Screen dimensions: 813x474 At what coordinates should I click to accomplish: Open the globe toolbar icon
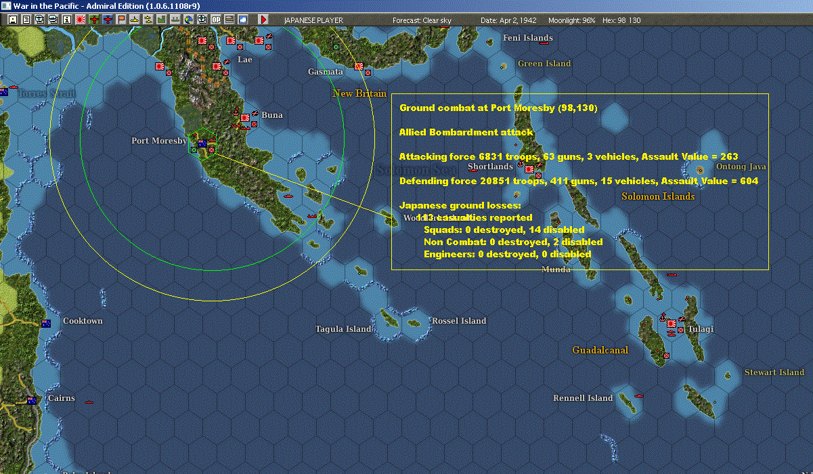pyautogui.click(x=188, y=20)
